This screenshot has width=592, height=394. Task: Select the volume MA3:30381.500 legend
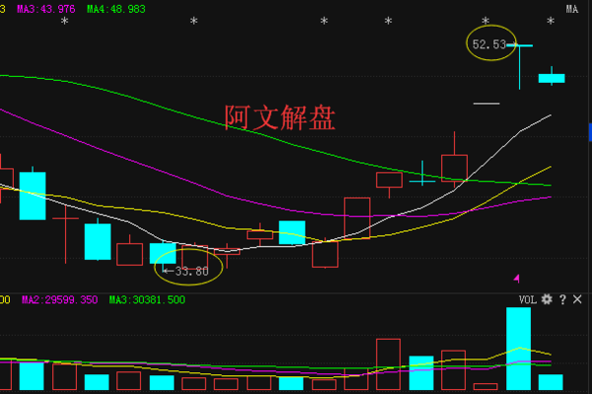(147, 300)
